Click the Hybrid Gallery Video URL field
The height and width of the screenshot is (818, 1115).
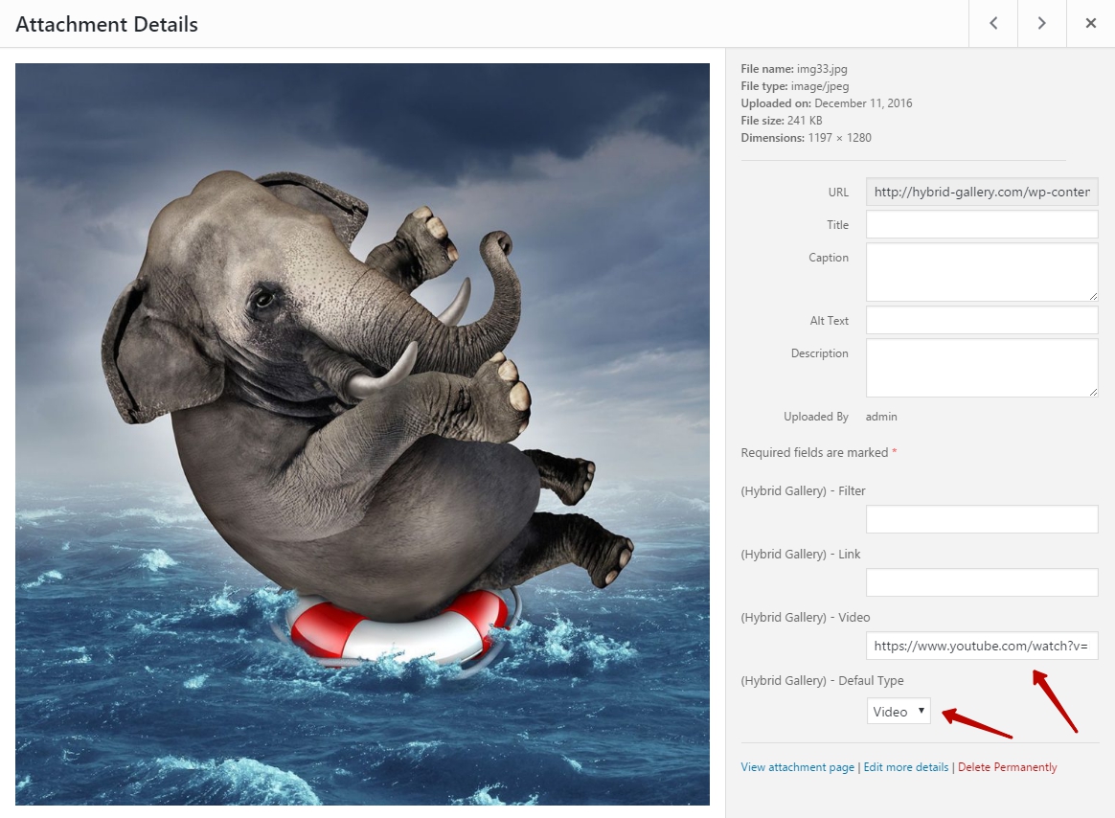(981, 646)
